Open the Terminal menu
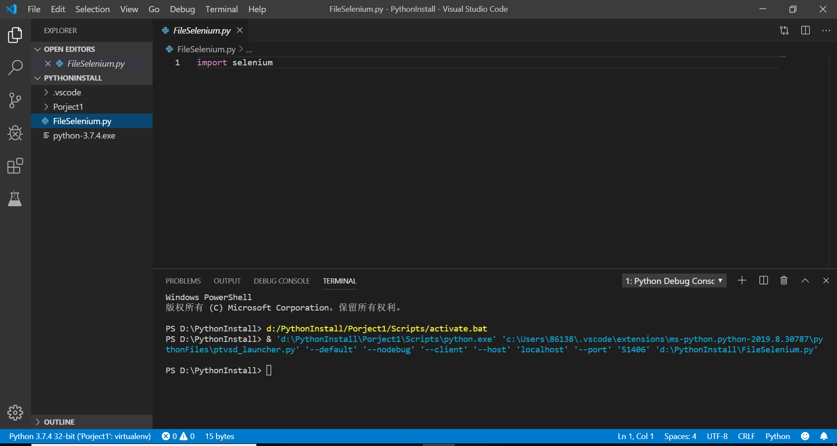837x446 pixels. [221, 9]
